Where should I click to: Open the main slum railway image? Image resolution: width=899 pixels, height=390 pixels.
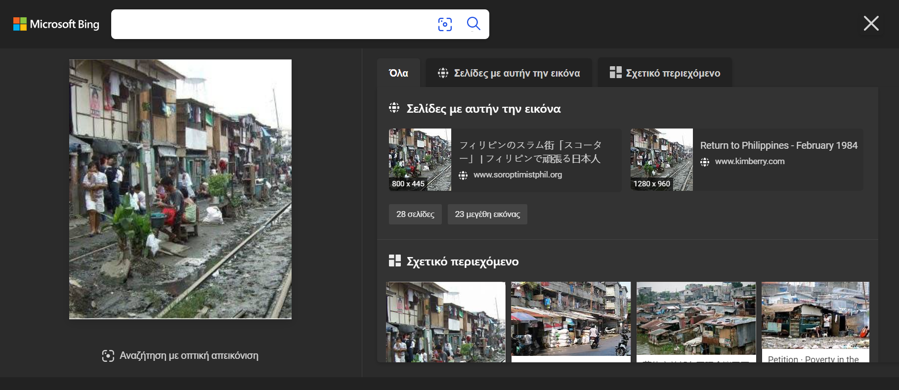180,189
